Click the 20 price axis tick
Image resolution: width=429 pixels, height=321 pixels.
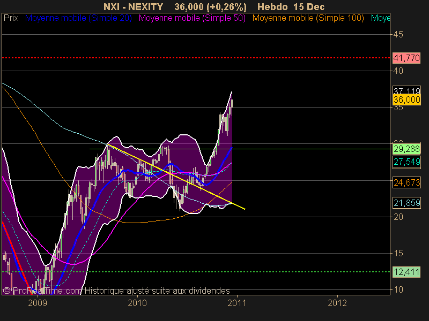click(398, 217)
